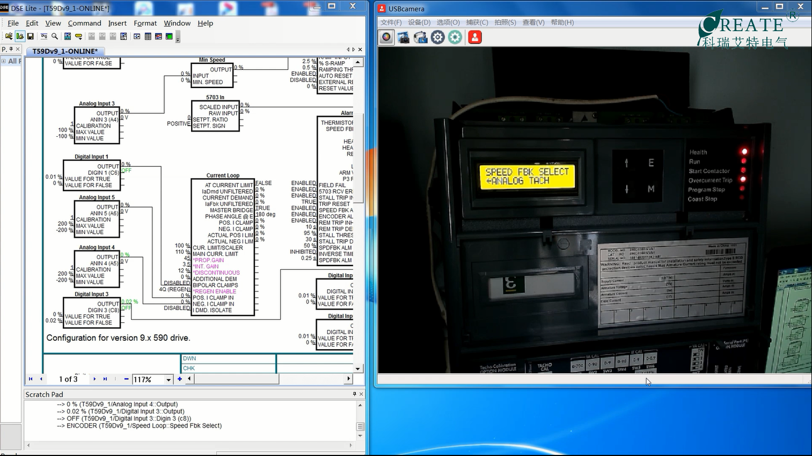Click the second greyed-out block icon in toolbar
The image size is (812, 456).
coord(102,36)
